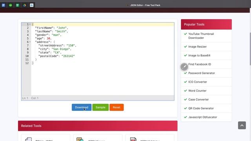Click the check icon beside QR Code Generator
Image resolution: width=251 pixels, height=141 pixels.
tap(186, 108)
